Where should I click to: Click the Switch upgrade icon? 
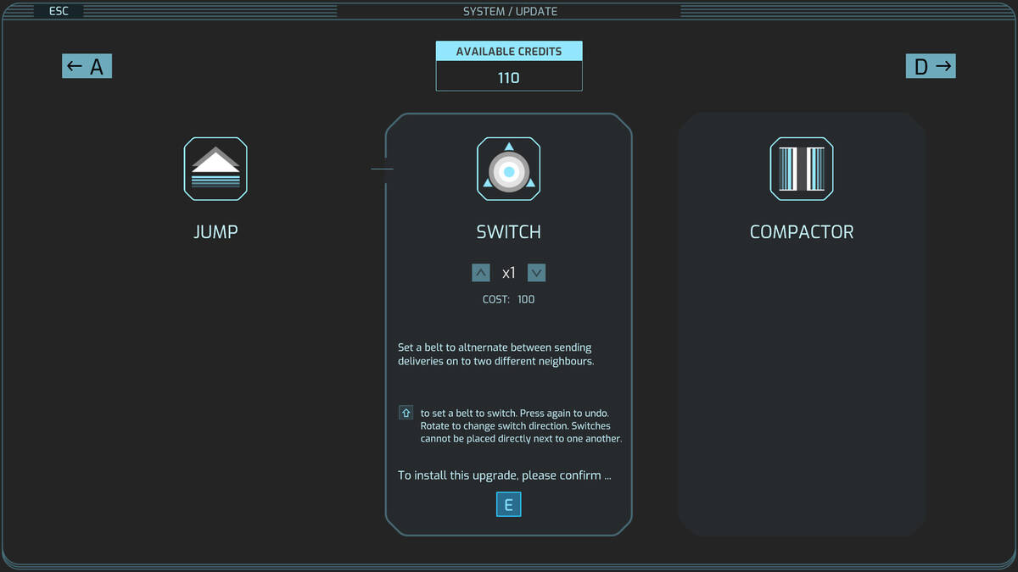508,169
